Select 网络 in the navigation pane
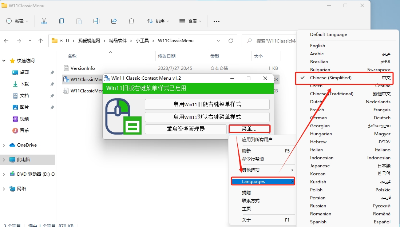The image size is (400, 227). (21, 189)
